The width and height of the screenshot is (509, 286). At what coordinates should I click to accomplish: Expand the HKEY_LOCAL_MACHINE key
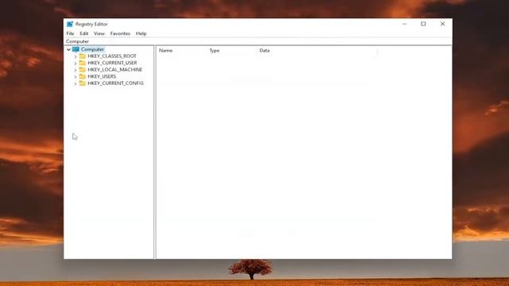pos(76,70)
